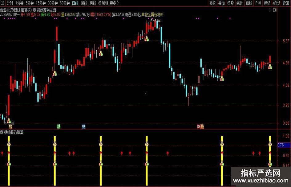Switch to 分时 time-share view
The image size is (291, 187).
pyautogui.click(x=10, y=3)
